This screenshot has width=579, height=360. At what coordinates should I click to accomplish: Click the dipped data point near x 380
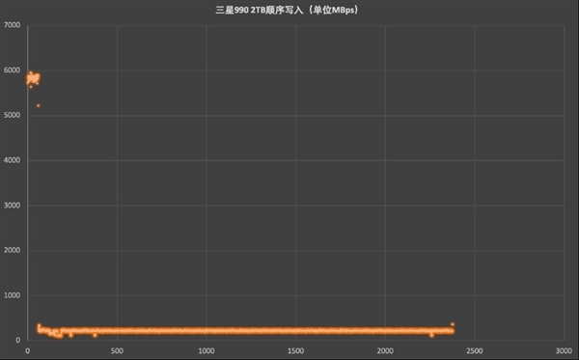click(95, 335)
